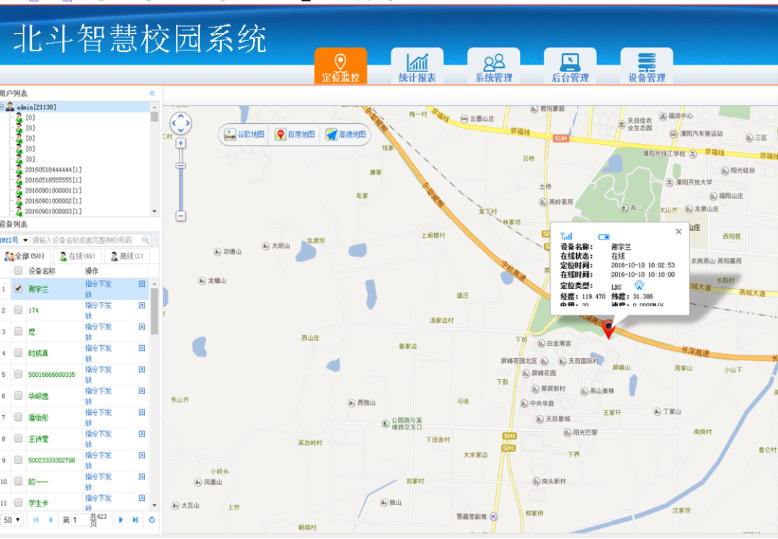Select user 20160901000002[1] in tree

coord(53,201)
